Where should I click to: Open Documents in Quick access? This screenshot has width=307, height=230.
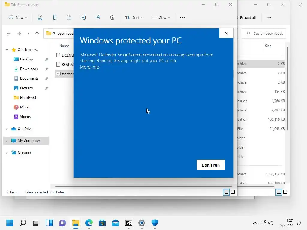[x=29, y=78]
